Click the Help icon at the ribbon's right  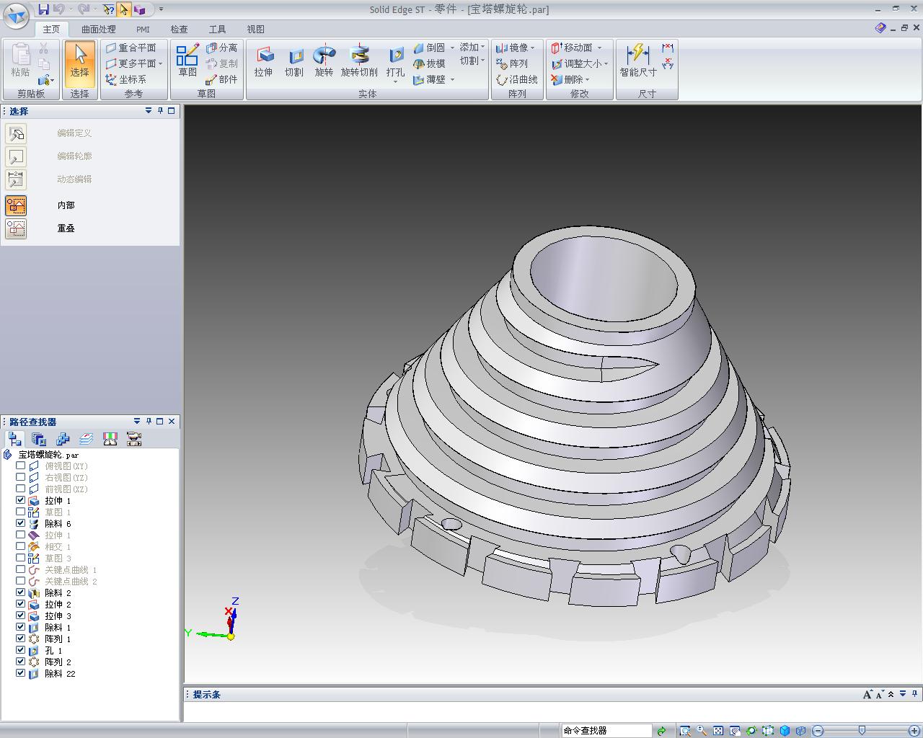click(880, 28)
